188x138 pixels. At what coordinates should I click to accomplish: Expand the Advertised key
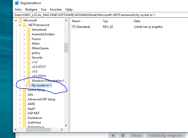point(24,30)
